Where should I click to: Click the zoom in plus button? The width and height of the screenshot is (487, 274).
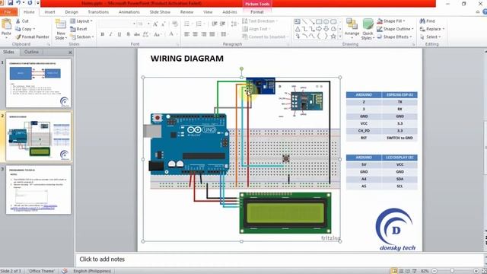pyautogui.click(x=476, y=271)
